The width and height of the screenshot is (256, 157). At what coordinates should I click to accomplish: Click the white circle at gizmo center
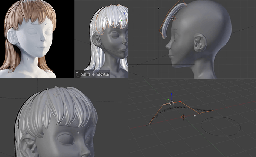pos(171,103)
